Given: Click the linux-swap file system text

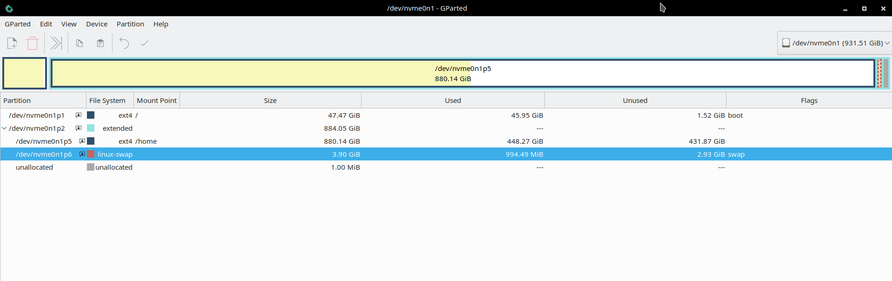Looking at the screenshot, I should [115, 154].
